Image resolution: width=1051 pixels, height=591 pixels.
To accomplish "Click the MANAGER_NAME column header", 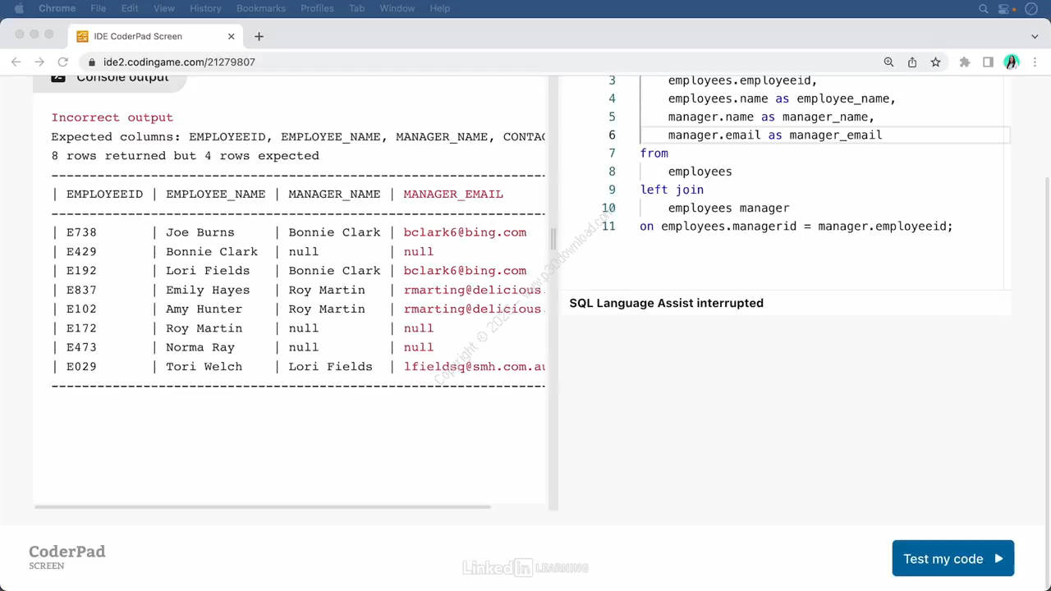I will point(334,195).
